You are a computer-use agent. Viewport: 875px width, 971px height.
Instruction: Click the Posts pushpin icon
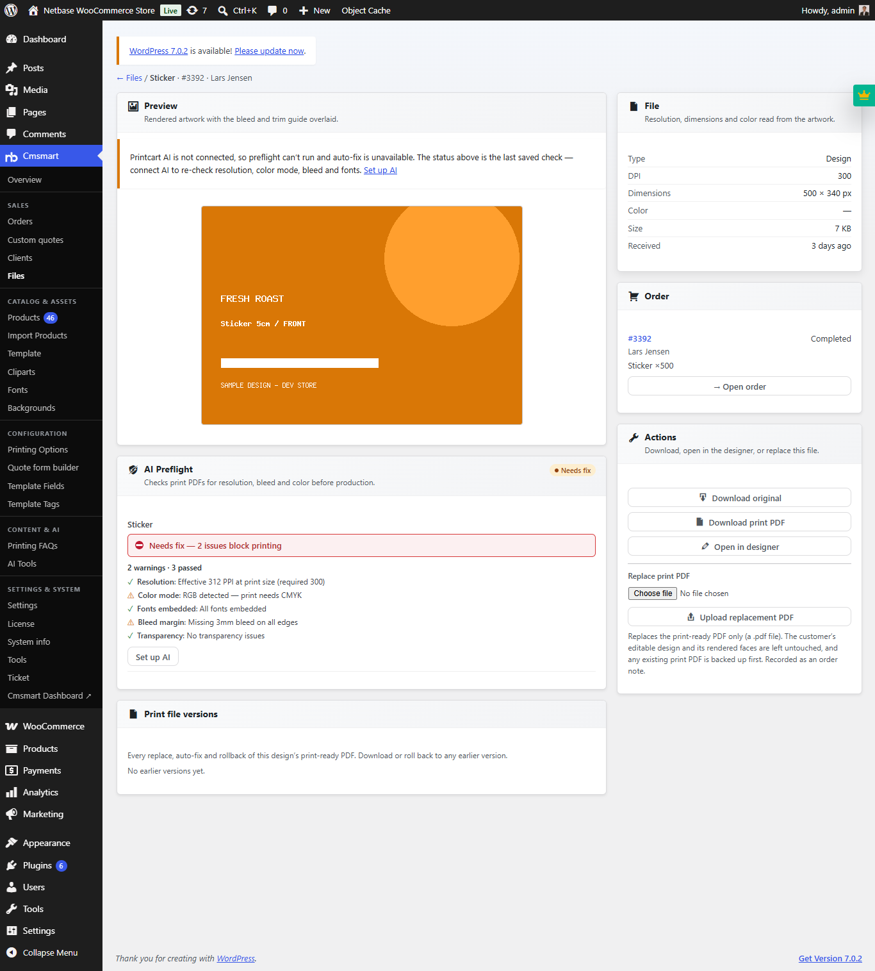coord(12,68)
